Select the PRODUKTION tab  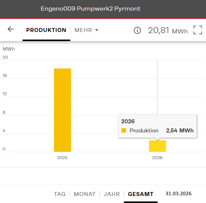click(x=46, y=30)
